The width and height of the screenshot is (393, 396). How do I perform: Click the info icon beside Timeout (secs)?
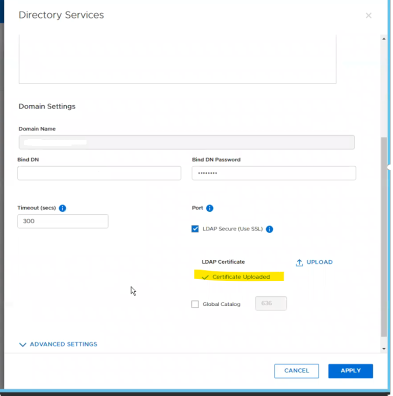point(62,208)
